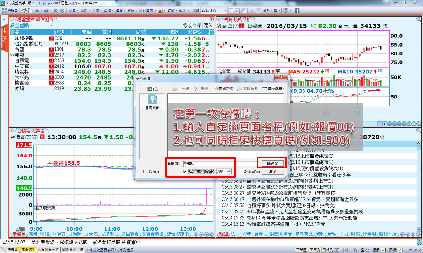Open the 分析工具 dropdown

pos(271,11)
